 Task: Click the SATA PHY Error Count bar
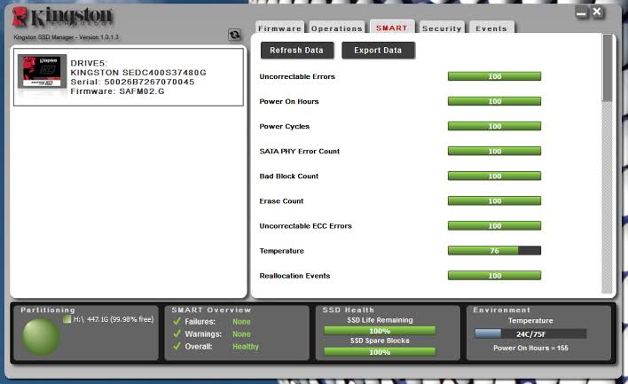tap(494, 151)
